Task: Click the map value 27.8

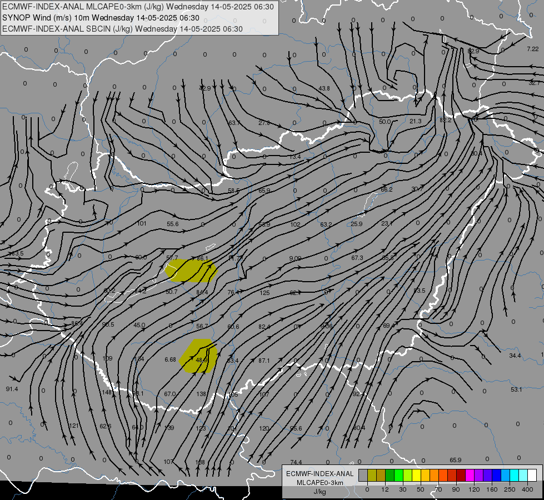Action: coord(264,123)
